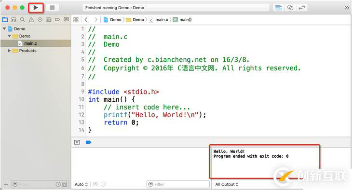Show only source-controlled files filter

tap(65, 184)
